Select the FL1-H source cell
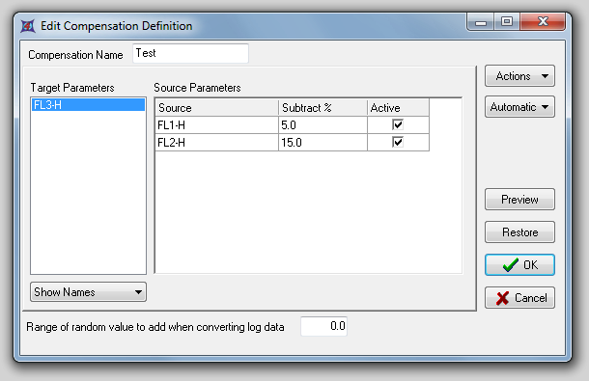Screen dimensions: 589x381 coord(216,125)
